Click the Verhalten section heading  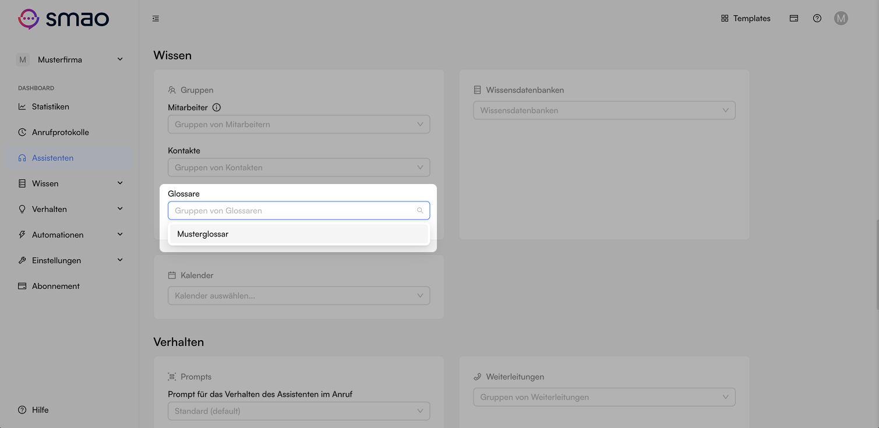pyautogui.click(x=179, y=342)
